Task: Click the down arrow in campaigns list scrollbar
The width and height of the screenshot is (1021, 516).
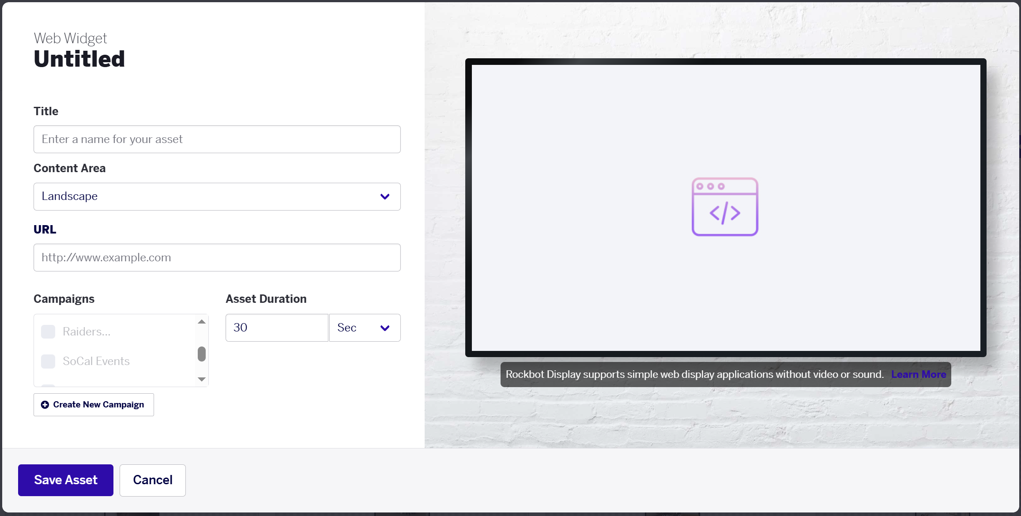Action: tap(202, 379)
